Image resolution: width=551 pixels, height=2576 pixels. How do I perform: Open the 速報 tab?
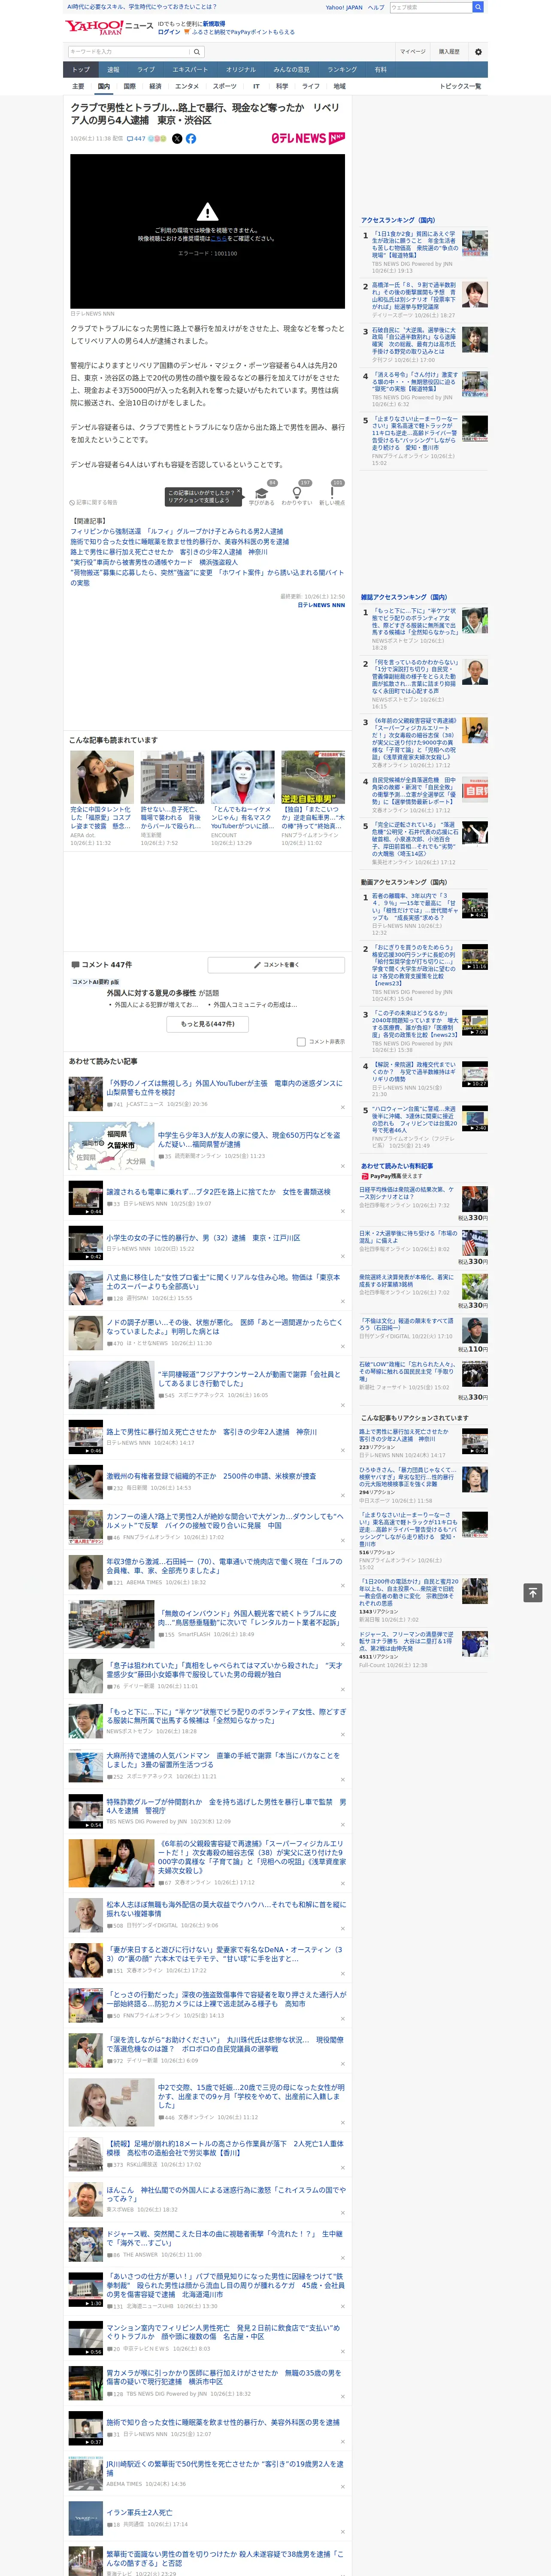113,70
